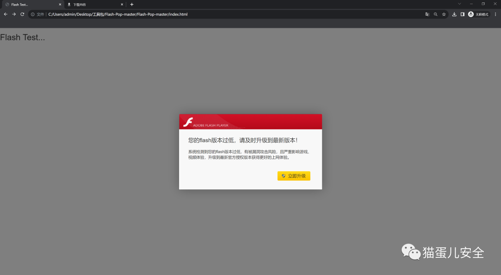Open the tab search chevron dropdown
The height and width of the screenshot is (275, 501).
pos(459,4)
